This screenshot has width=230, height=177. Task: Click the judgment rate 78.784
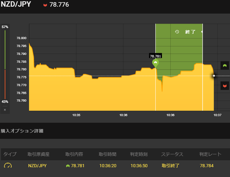pos(207,165)
